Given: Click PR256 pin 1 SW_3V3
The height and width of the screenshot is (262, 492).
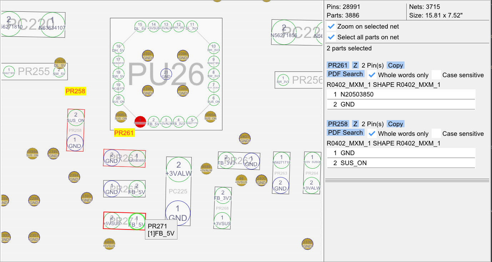Looking at the screenshot, I should point(283,80).
